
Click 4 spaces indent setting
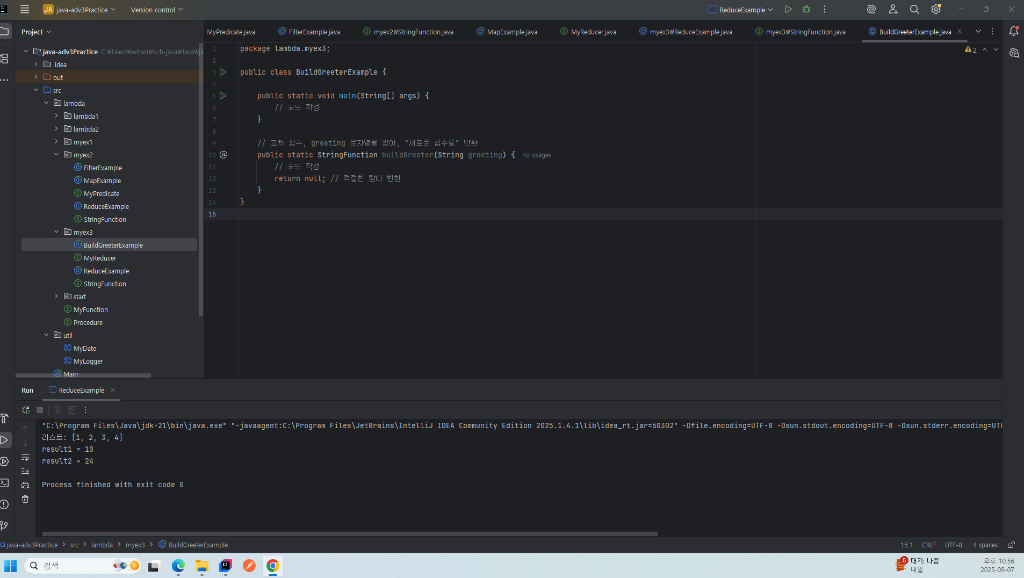[985, 545]
